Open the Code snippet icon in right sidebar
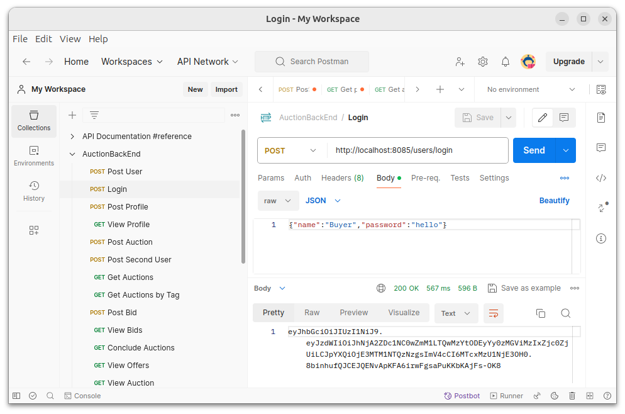 coord(601,178)
